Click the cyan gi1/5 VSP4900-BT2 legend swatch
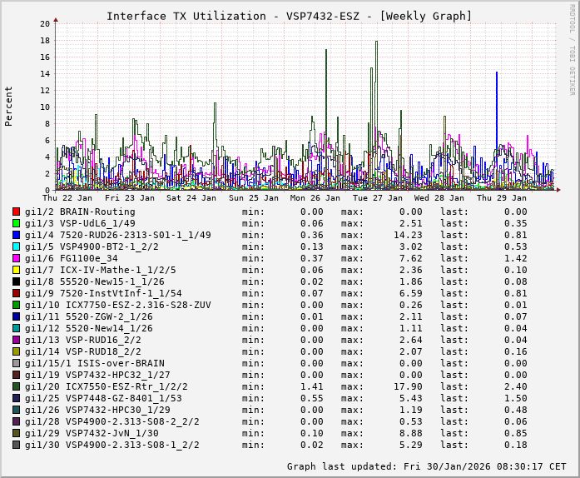This screenshot has width=580, height=478. [x=17, y=246]
